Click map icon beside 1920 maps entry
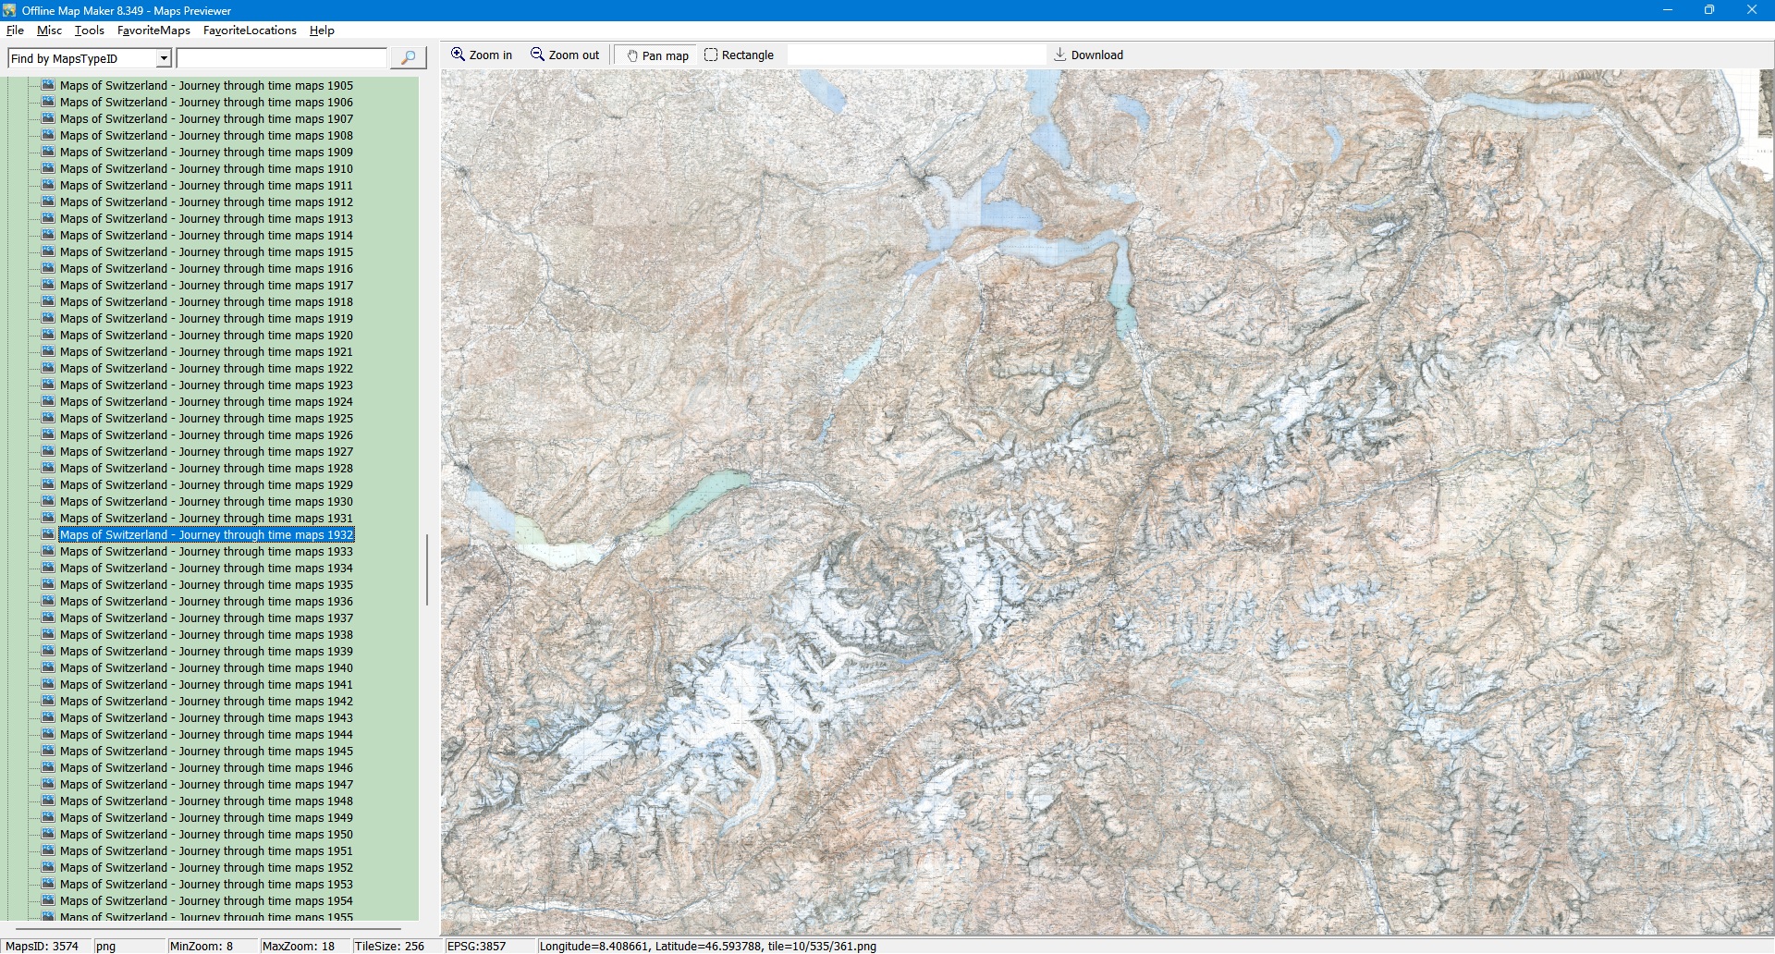This screenshot has height=954, width=1775. pyautogui.click(x=48, y=335)
